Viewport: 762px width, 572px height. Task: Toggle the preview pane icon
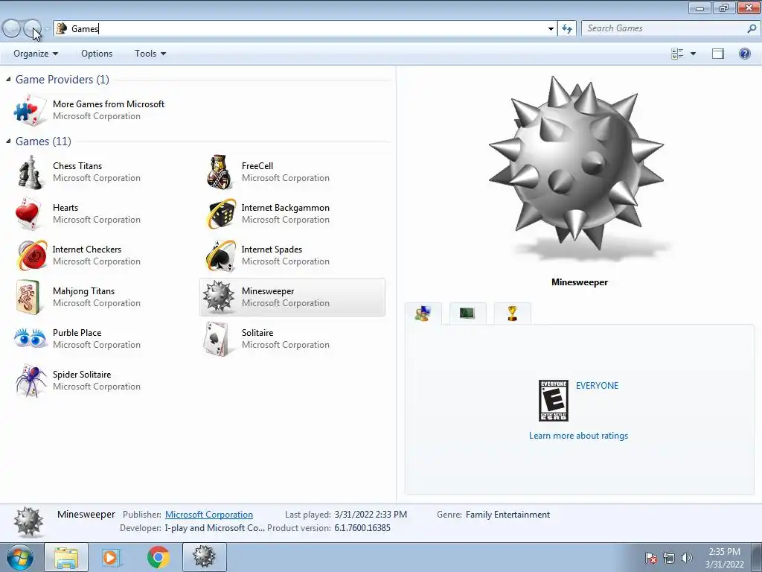click(x=718, y=54)
